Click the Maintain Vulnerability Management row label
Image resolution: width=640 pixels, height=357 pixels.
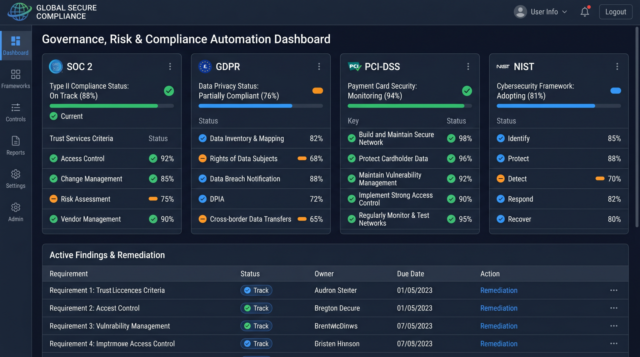pos(390,179)
